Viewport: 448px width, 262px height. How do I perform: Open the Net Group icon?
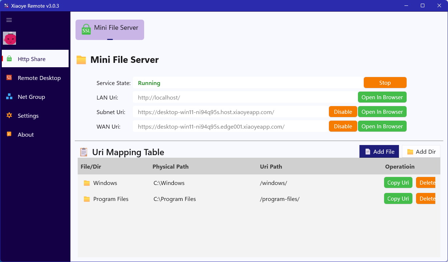[9, 97]
